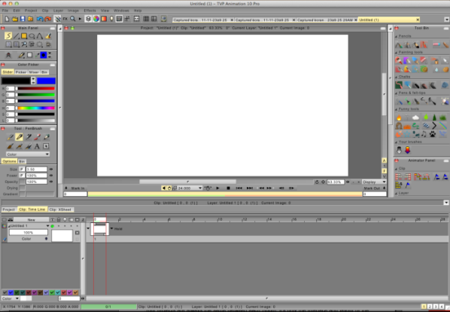Stop playback with the square button
Screen dimensions: 450x312
[228, 188]
